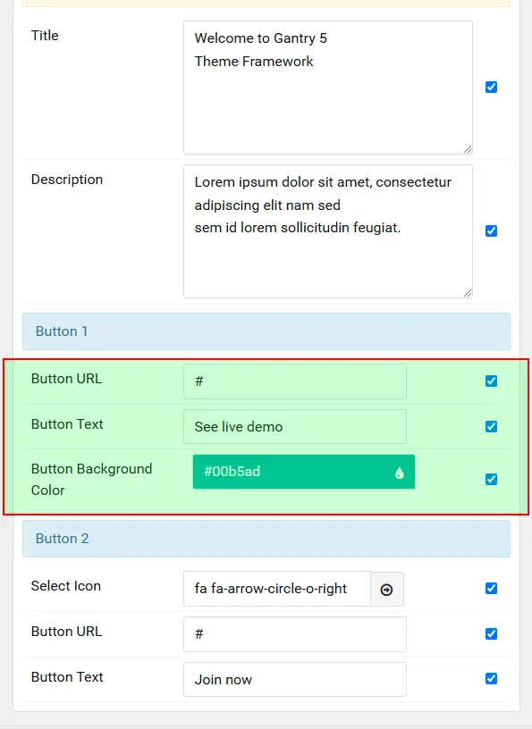Uncheck the Title override checkbox

pyautogui.click(x=491, y=87)
